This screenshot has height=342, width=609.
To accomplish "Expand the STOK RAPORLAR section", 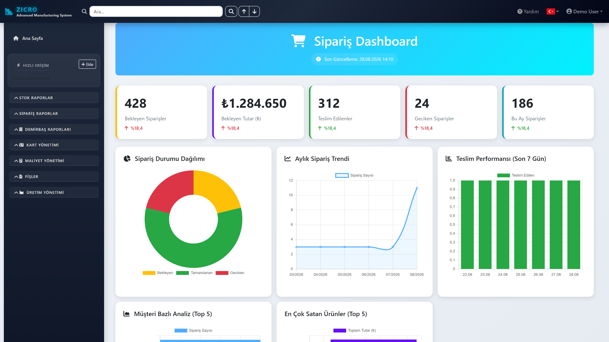I will pos(54,98).
